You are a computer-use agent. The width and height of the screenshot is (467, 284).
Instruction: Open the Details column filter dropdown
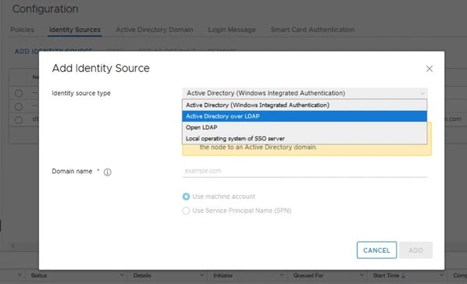click(201, 275)
